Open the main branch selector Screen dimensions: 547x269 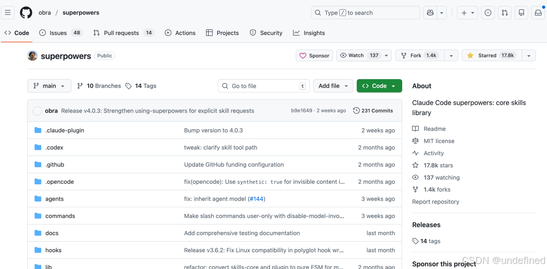coord(49,86)
